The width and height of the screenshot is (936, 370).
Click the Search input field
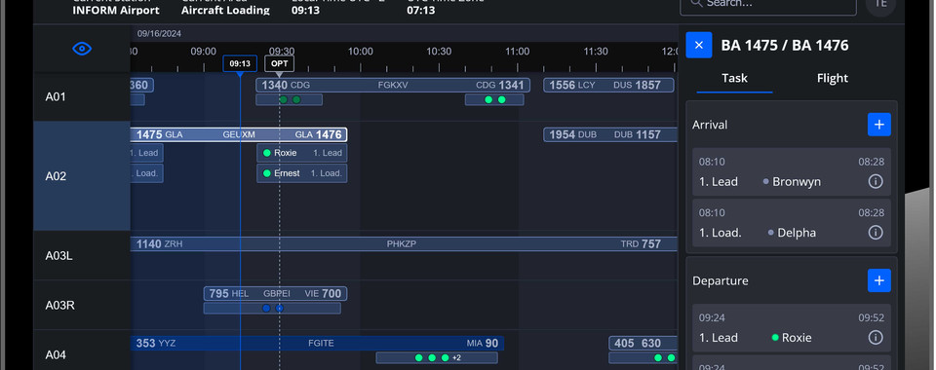click(767, 5)
